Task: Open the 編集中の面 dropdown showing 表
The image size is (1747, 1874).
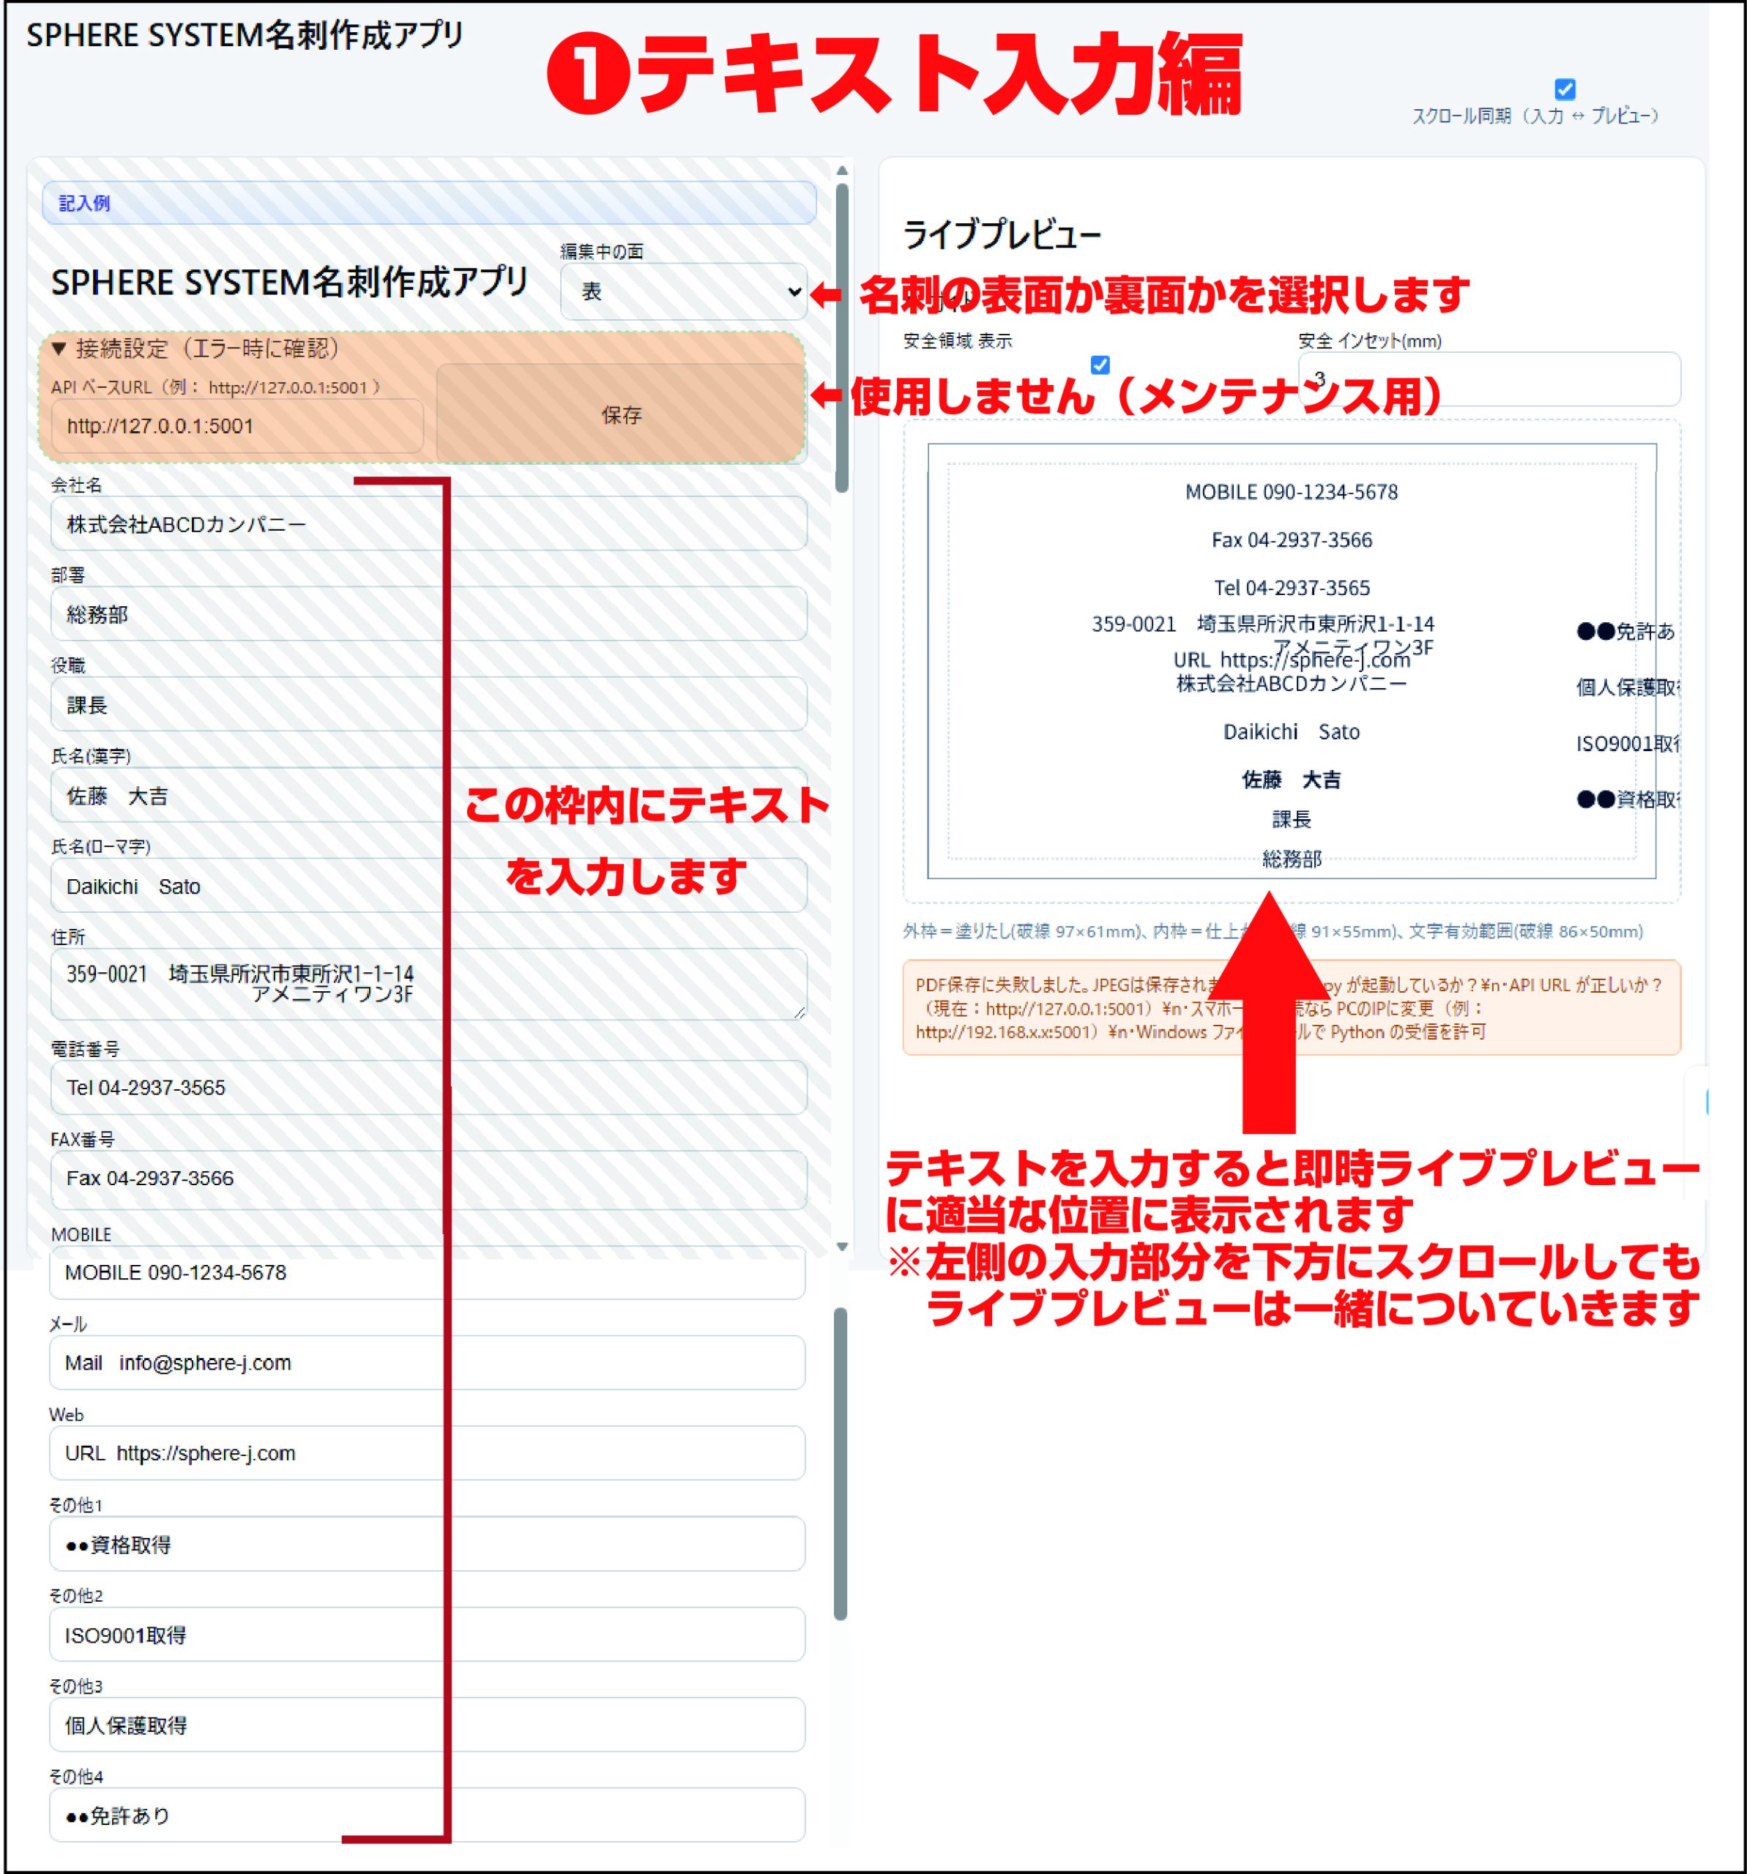Action: click(x=684, y=291)
